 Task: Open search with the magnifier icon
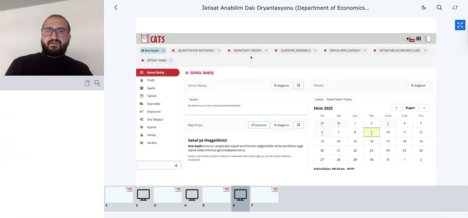(x=439, y=7)
